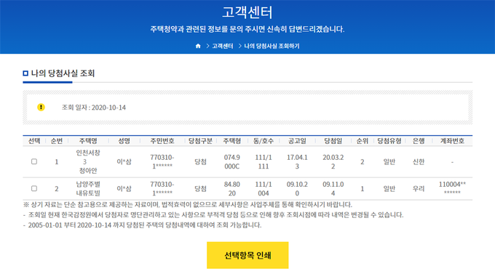495x274 pixels.
Task: Click the 주민번호 column header
Action: (x=162, y=141)
